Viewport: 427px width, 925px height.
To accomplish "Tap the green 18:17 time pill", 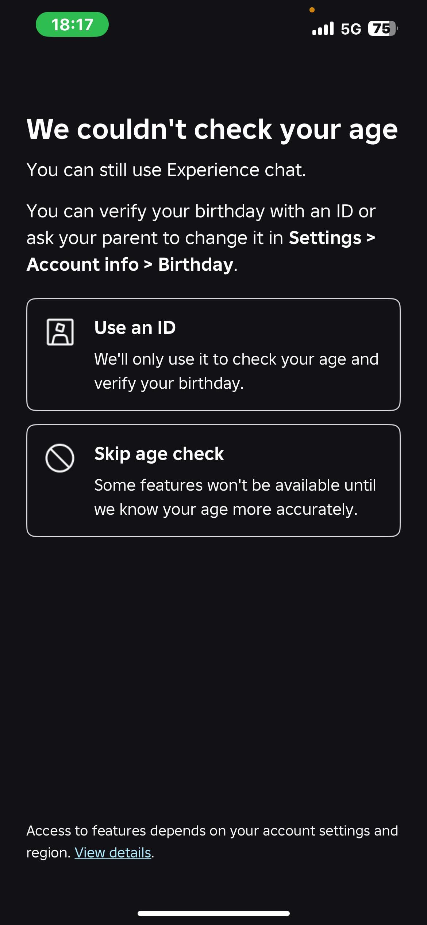I will [x=72, y=24].
